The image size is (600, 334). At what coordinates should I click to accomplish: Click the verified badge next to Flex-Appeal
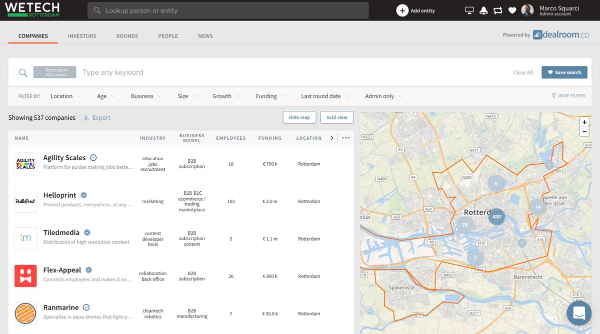pos(88,270)
